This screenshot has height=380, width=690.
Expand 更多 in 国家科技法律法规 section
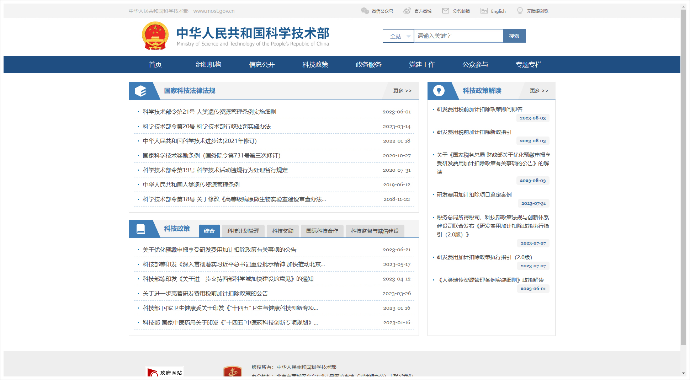tap(402, 91)
